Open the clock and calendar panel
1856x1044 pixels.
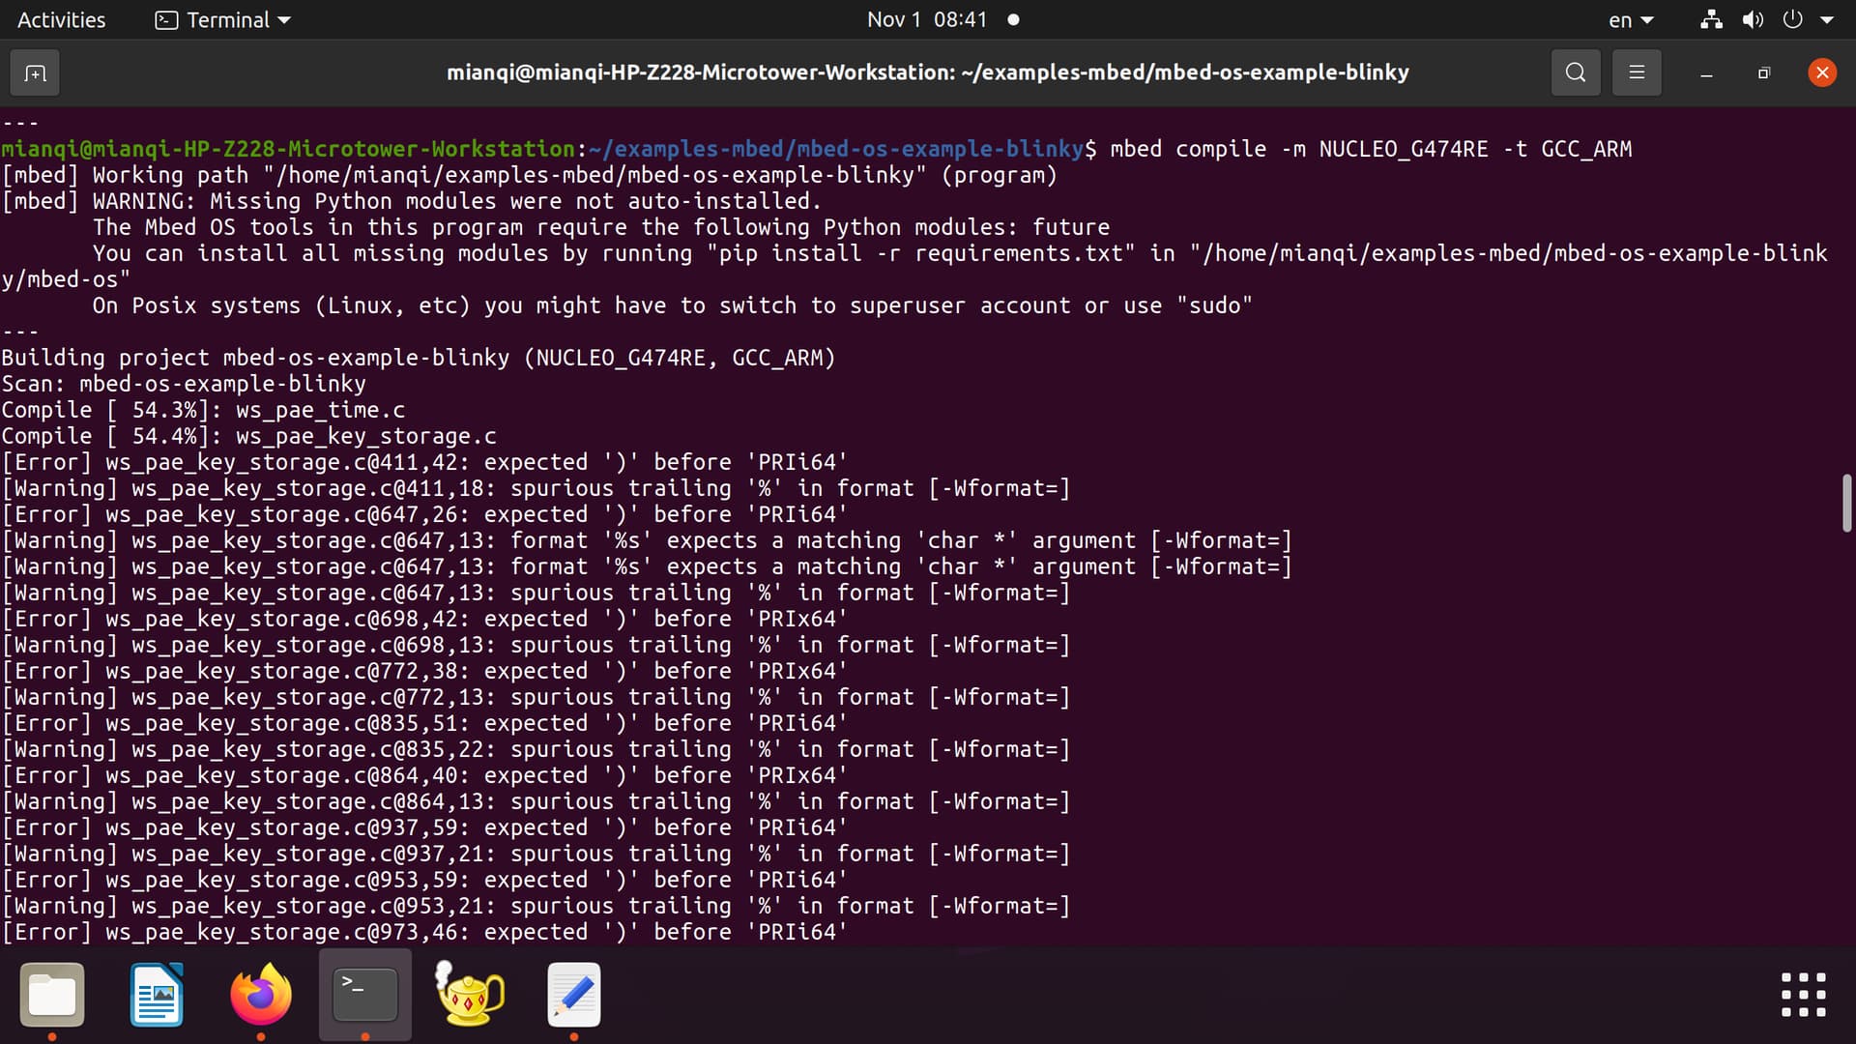click(x=927, y=19)
